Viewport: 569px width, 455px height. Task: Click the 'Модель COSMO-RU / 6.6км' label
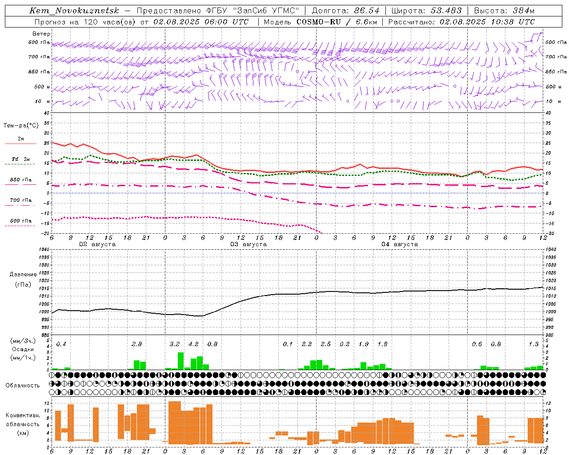pos(320,22)
